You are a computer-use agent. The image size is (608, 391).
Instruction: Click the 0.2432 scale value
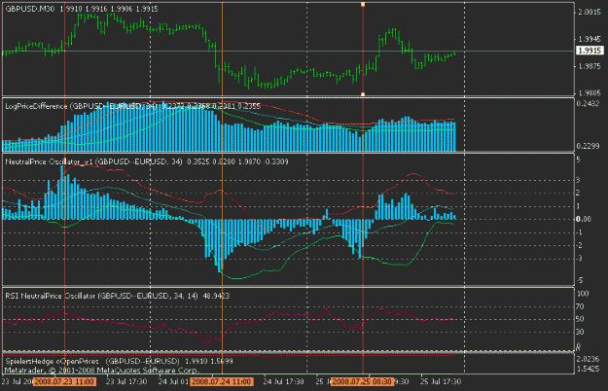pyautogui.click(x=588, y=103)
